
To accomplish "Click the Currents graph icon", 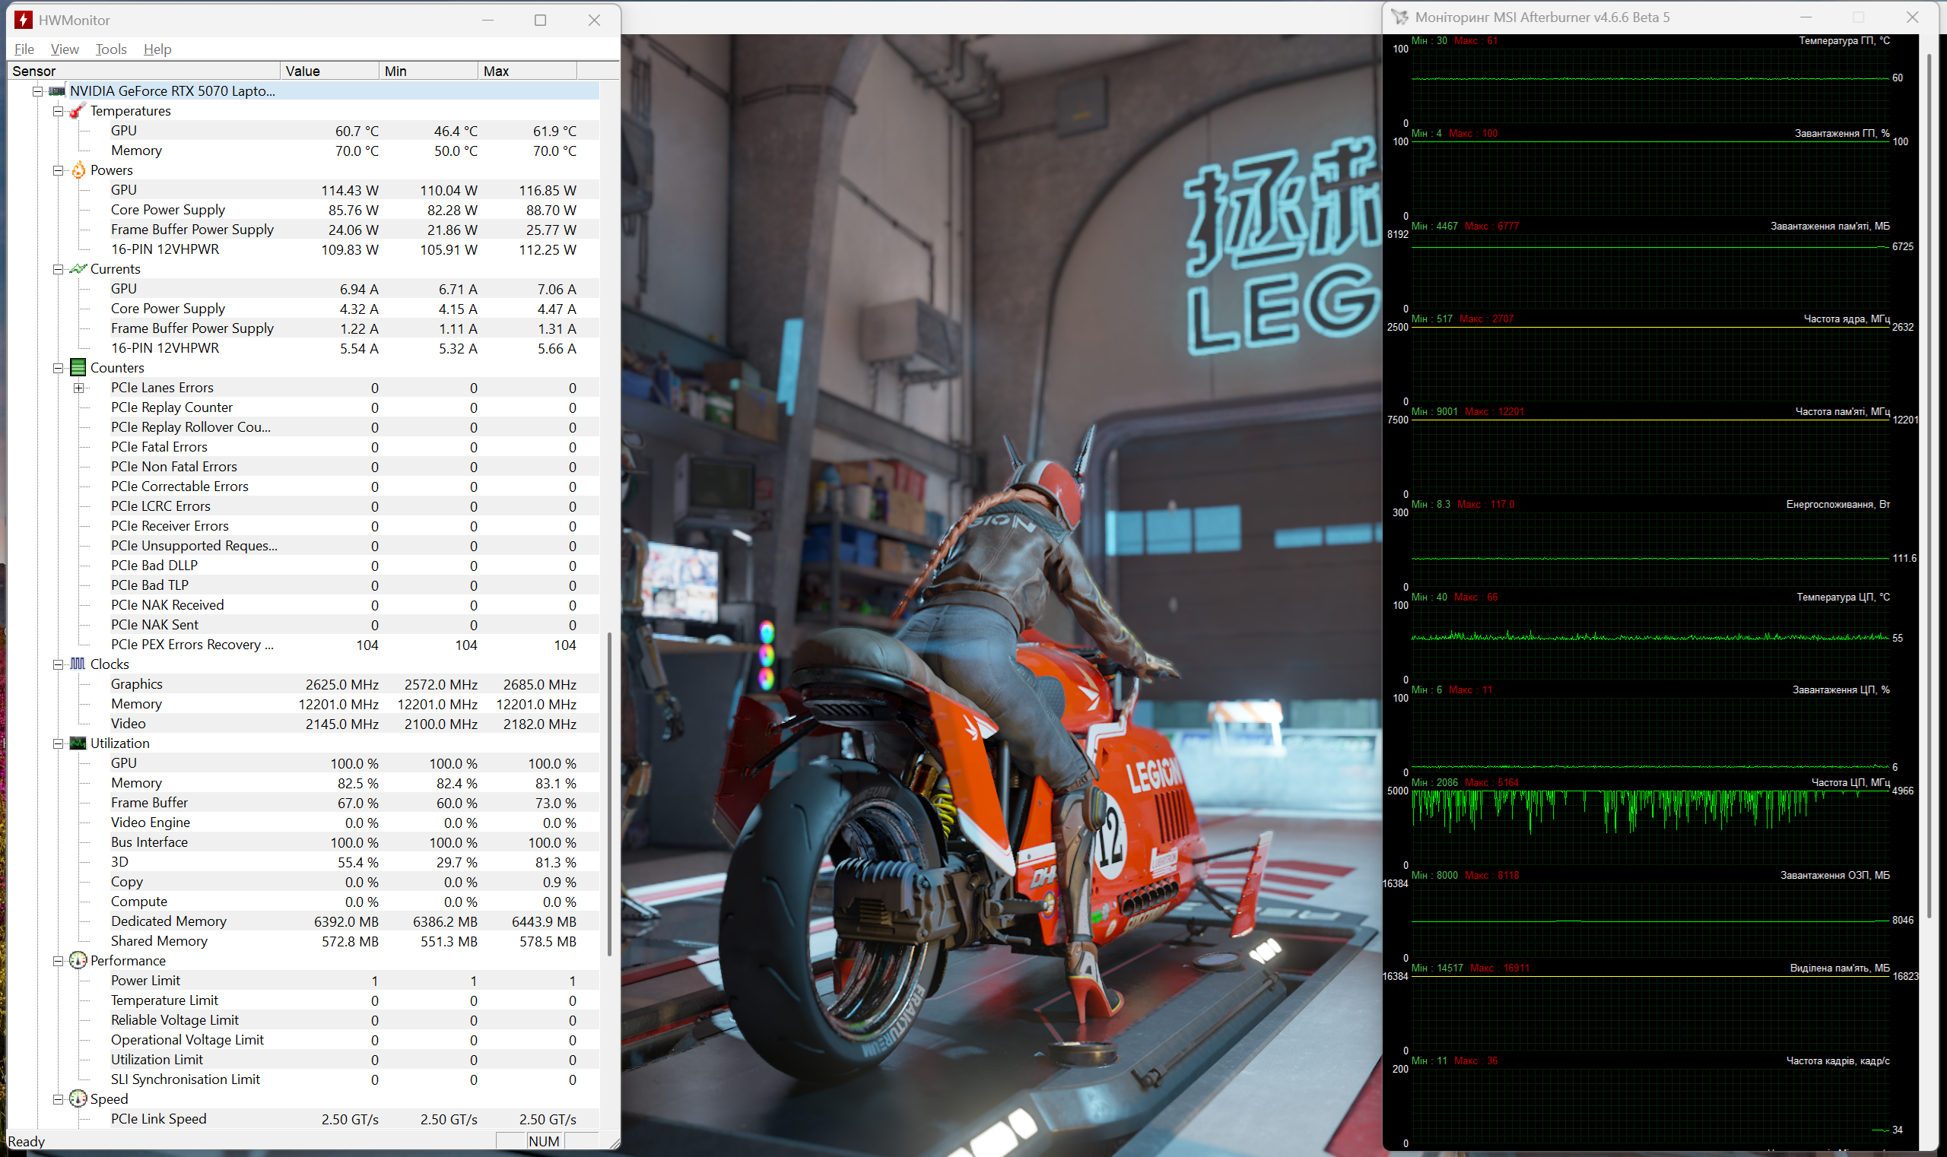I will (x=78, y=269).
